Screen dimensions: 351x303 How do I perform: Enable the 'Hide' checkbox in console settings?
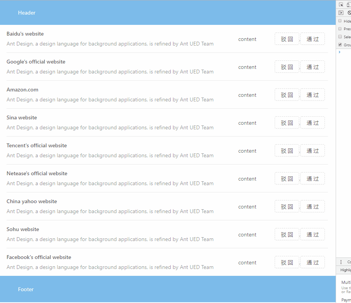tap(340, 21)
